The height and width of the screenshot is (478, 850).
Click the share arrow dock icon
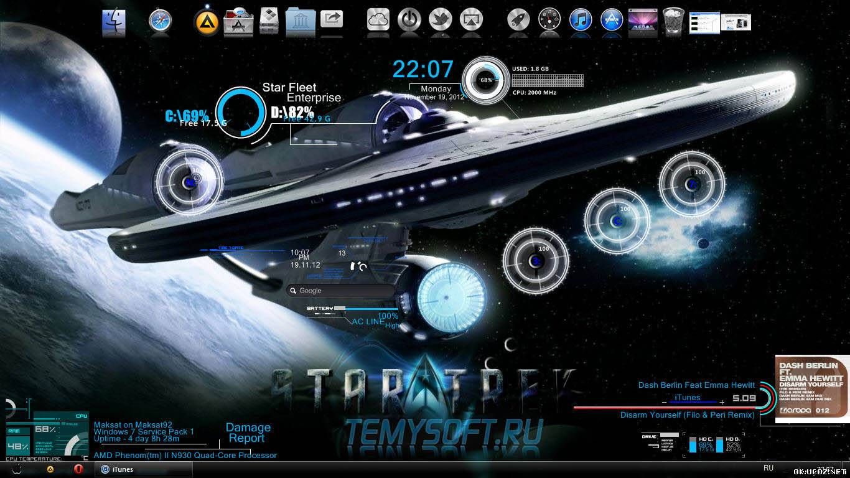coord(332,19)
